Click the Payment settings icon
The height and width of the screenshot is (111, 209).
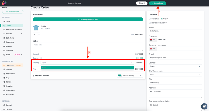click(4, 109)
